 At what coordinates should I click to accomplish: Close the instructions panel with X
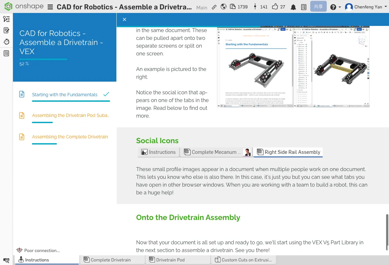(x=124, y=19)
